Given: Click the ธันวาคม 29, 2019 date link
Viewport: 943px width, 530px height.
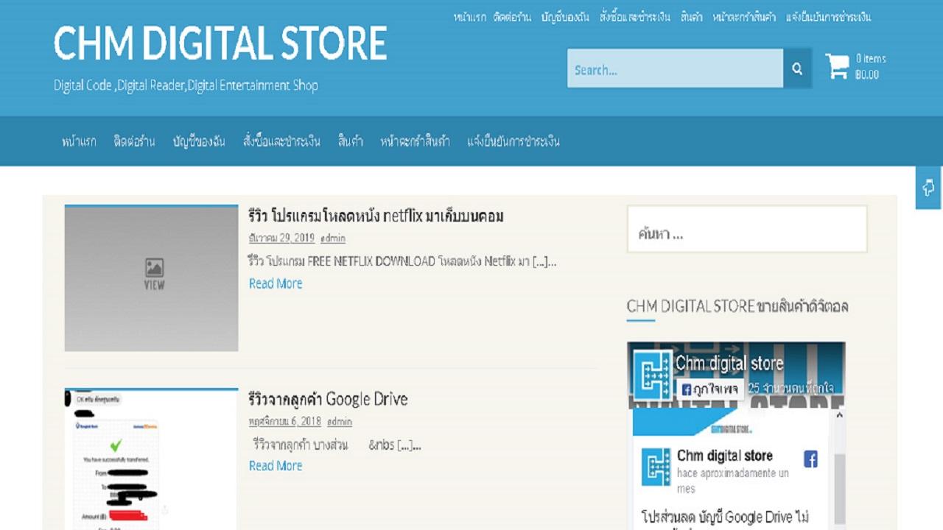Looking at the screenshot, I should (281, 238).
